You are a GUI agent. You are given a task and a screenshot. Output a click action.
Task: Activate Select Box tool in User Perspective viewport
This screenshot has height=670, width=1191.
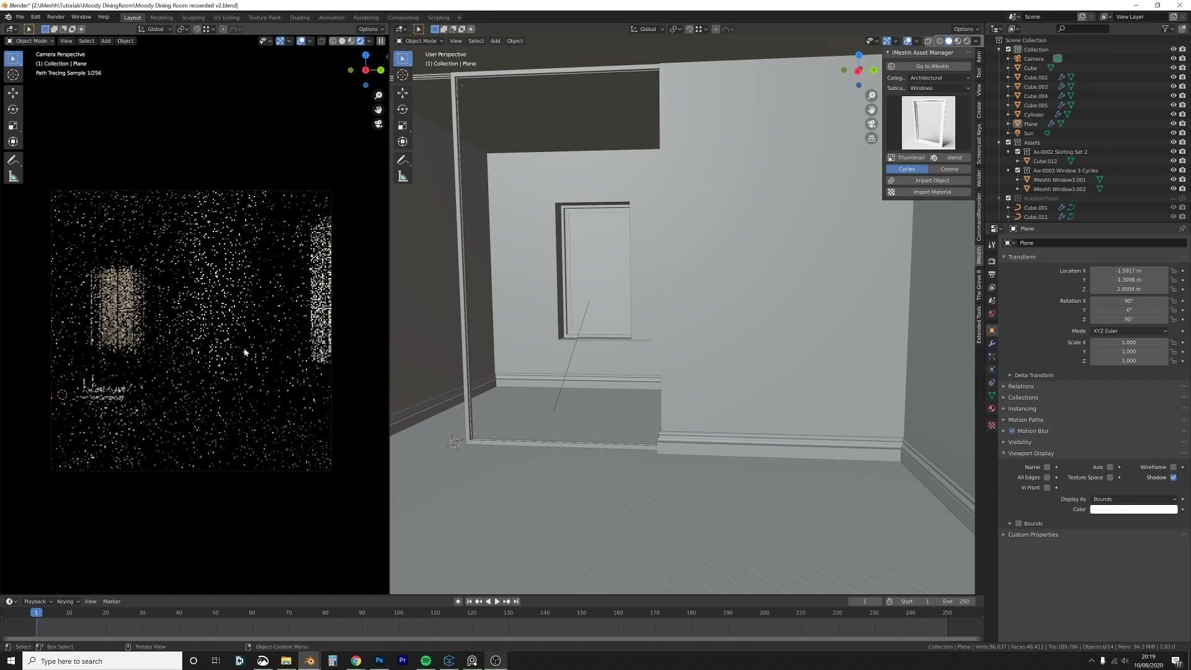tap(403, 58)
